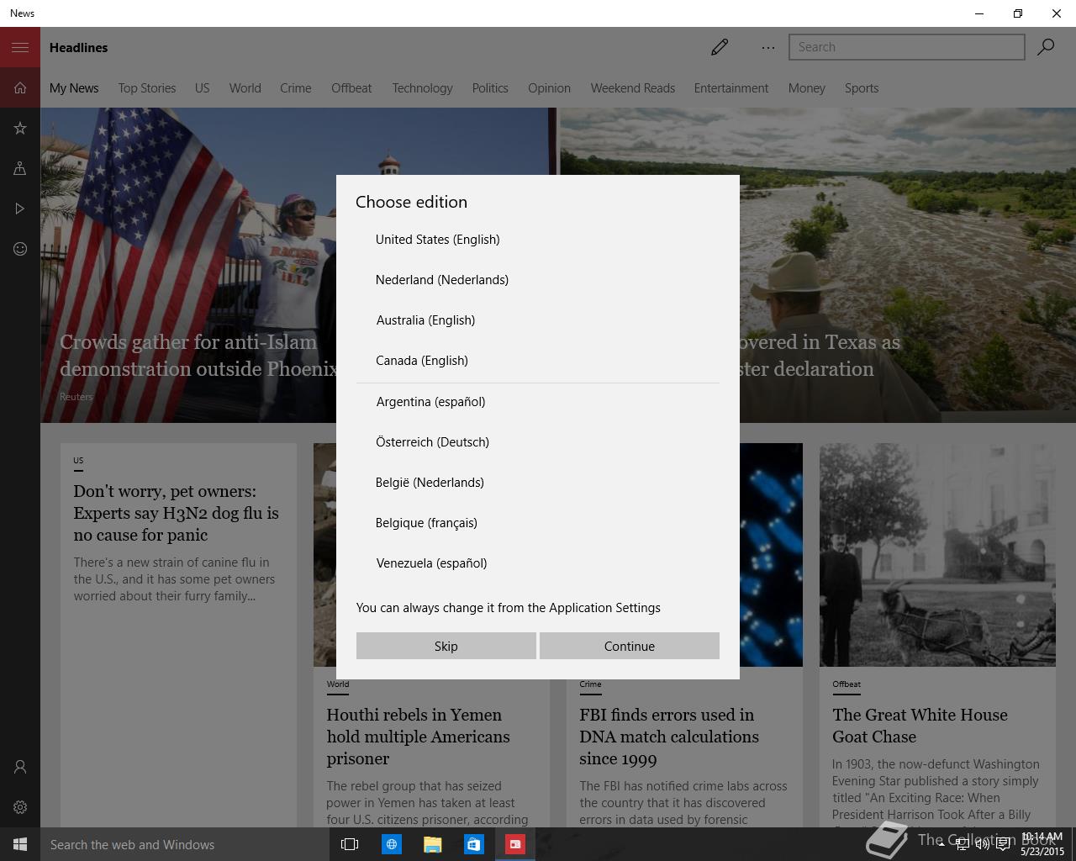
Task: Open the Crime tab
Action: tap(296, 88)
